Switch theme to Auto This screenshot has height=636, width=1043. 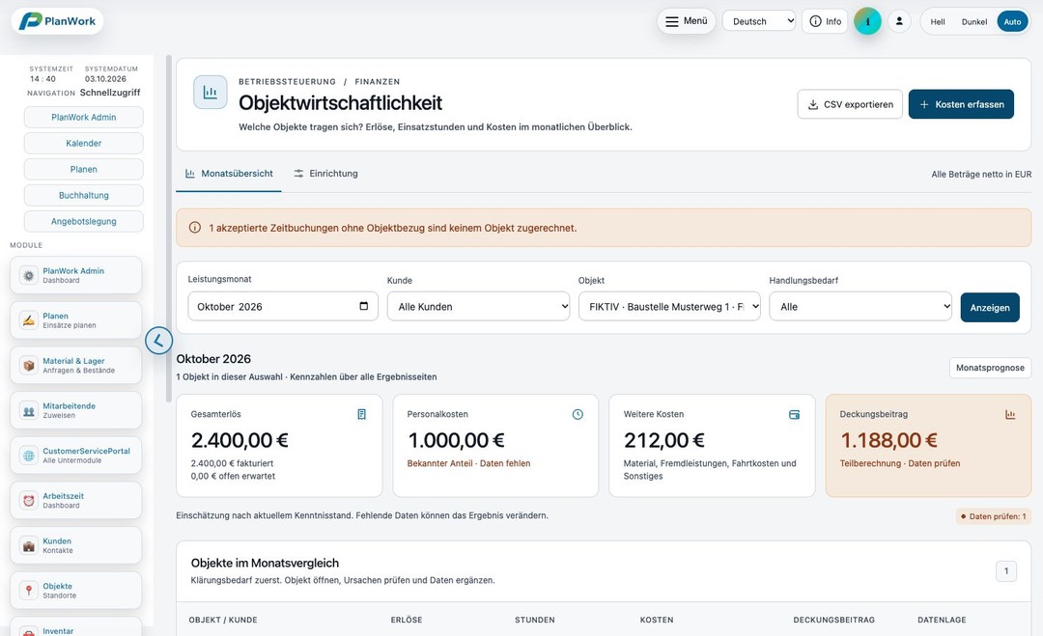coord(1012,22)
